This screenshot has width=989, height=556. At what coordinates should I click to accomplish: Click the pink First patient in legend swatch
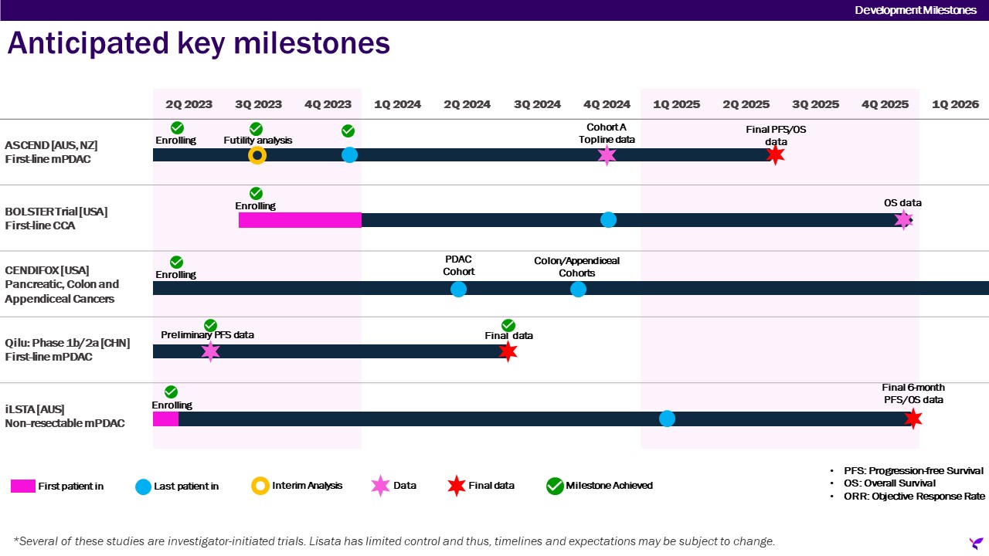pos(22,486)
